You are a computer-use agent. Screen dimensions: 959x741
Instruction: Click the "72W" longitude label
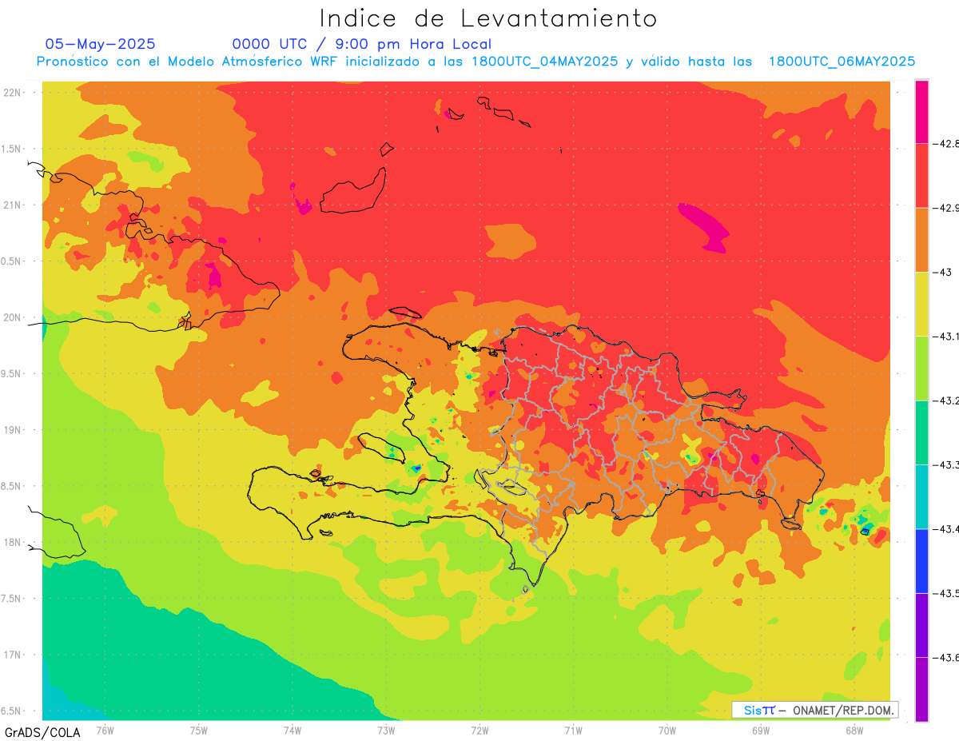(x=479, y=730)
